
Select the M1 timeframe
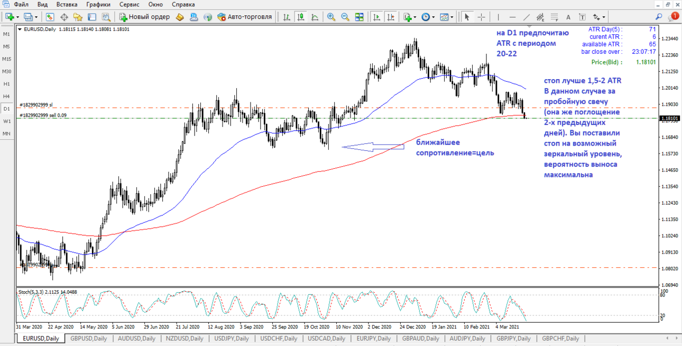[7, 34]
